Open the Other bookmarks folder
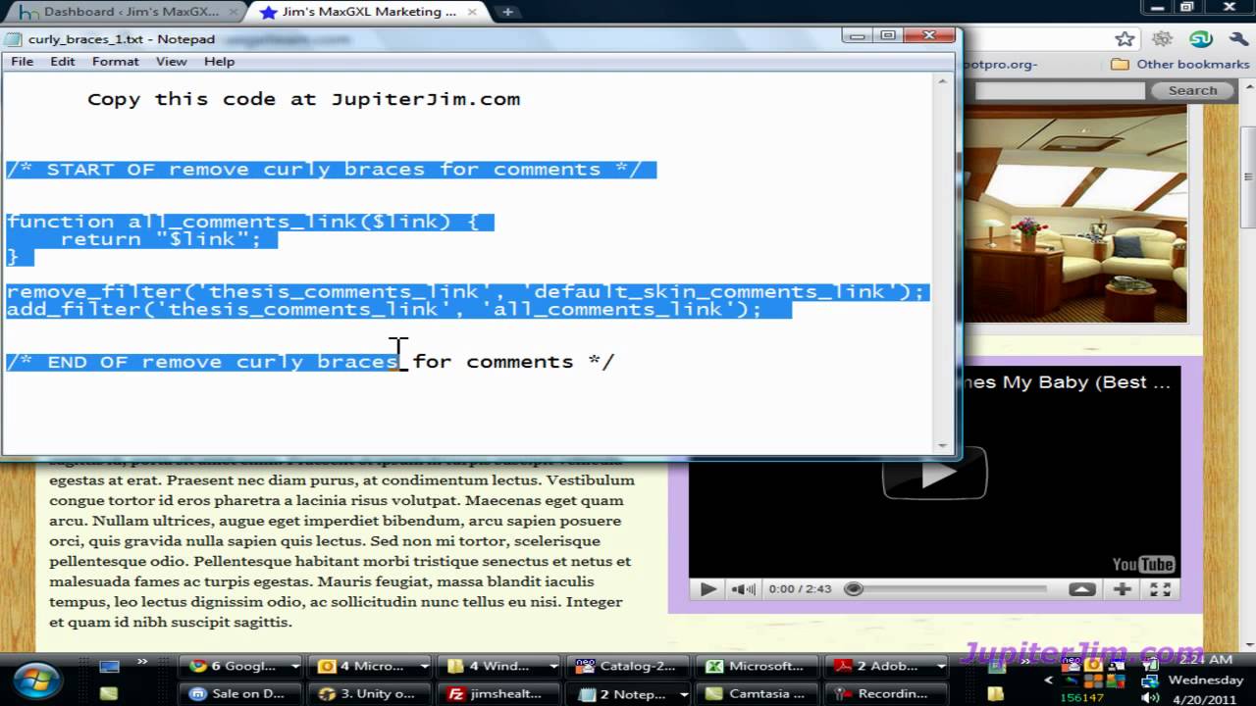The height and width of the screenshot is (706, 1256). [1180, 64]
